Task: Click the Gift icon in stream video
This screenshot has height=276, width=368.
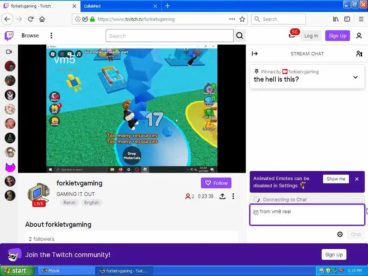Action: click(x=55, y=109)
